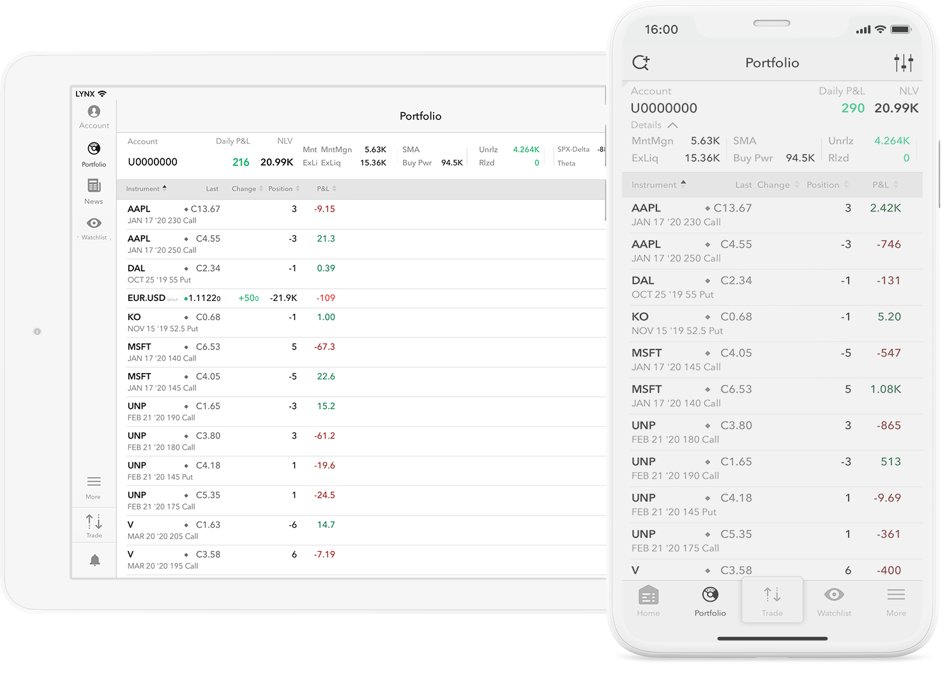
Task: Tap the notification bell in tablet sidebar
Action: coord(95,560)
